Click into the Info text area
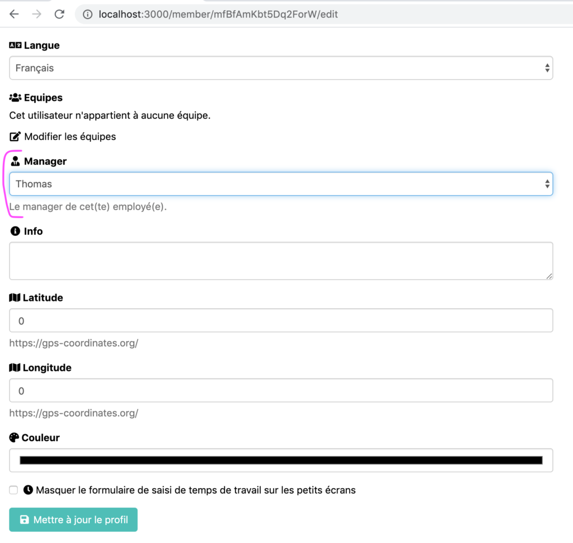The height and width of the screenshot is (543, 573). (x=281, y=261)
